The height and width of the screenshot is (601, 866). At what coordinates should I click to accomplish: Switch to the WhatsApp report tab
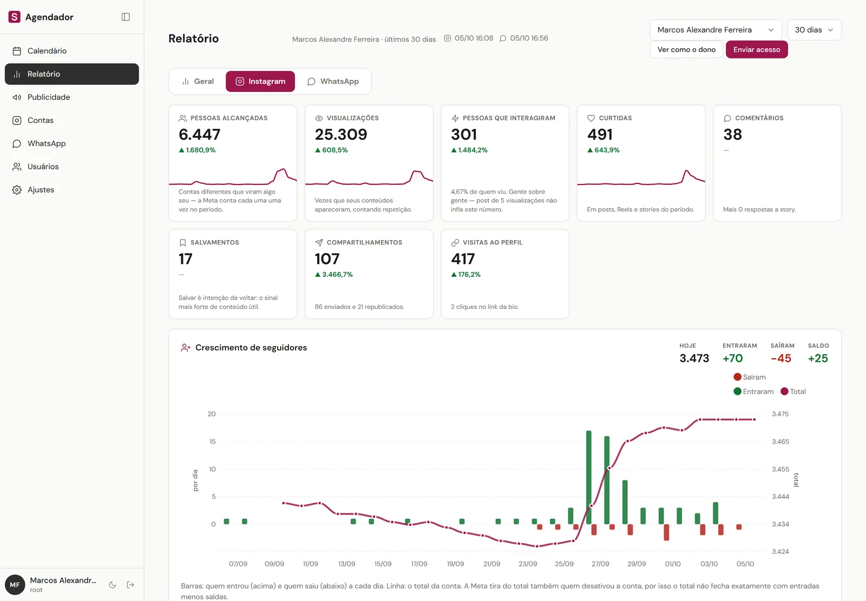pos(333,82)
